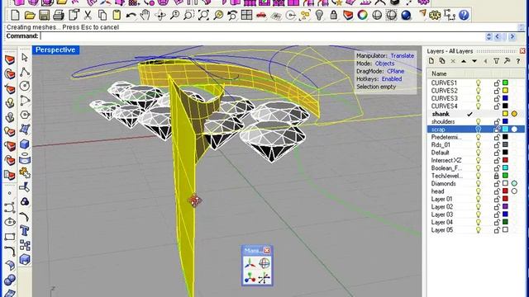This screenshot has height=297, width=529.
Task: Toggle visibility bulb of Diamonds layer
Action: pyautogui.click(x=478, y=183)
